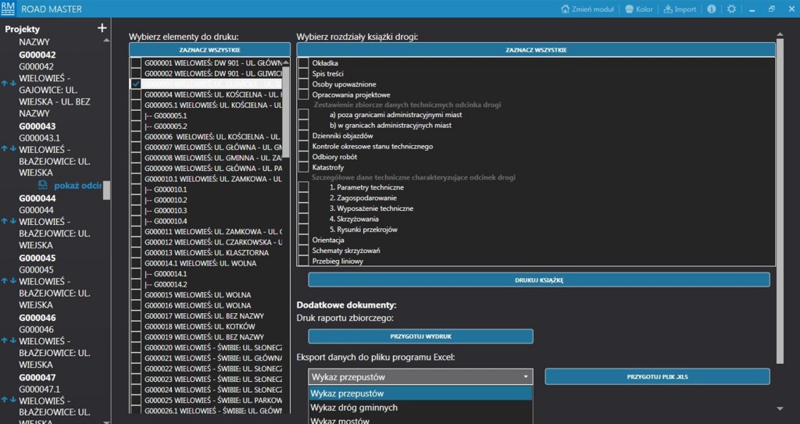800x424 pixels.
Task: Select sub-row |-- G000010.3
Action: (x=166, y=210)
